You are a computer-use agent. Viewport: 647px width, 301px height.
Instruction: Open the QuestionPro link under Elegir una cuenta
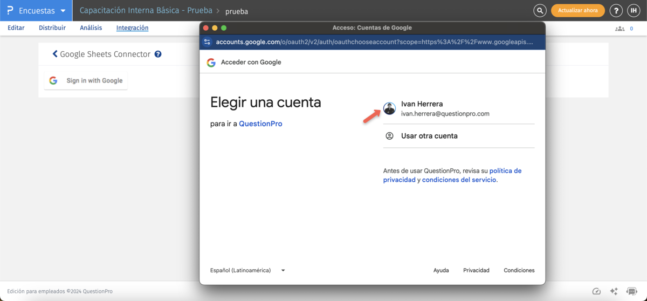pyautogui.click(x=260, y=124)
